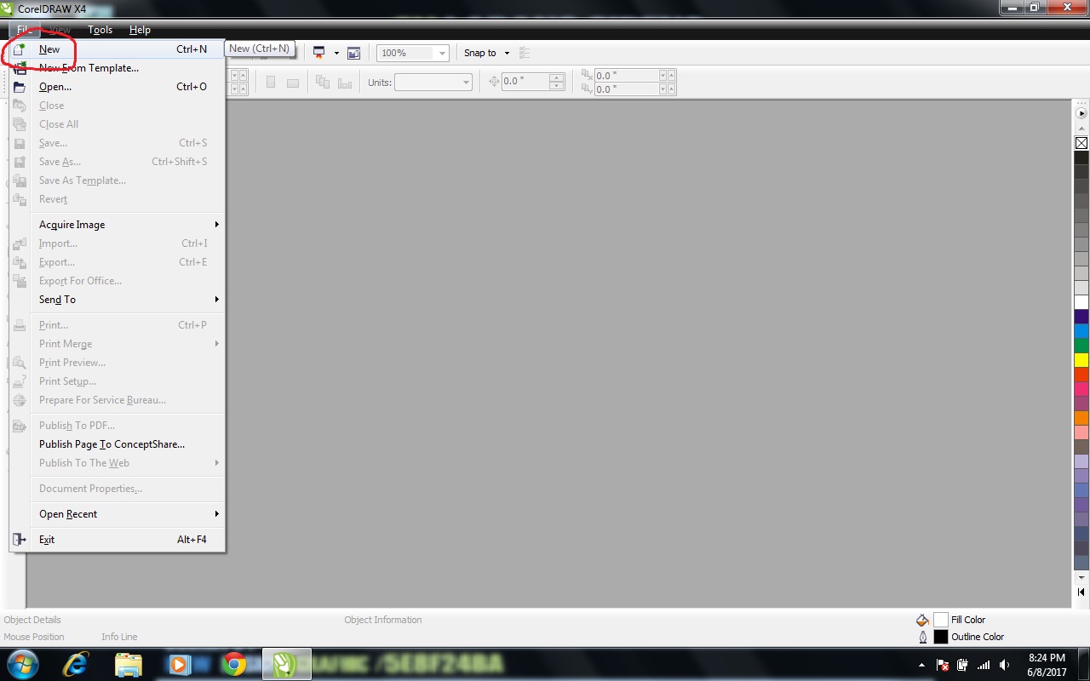The image size is (1090, 681).
Task: Open the Action Center flag icon
Action: point(943,665)
